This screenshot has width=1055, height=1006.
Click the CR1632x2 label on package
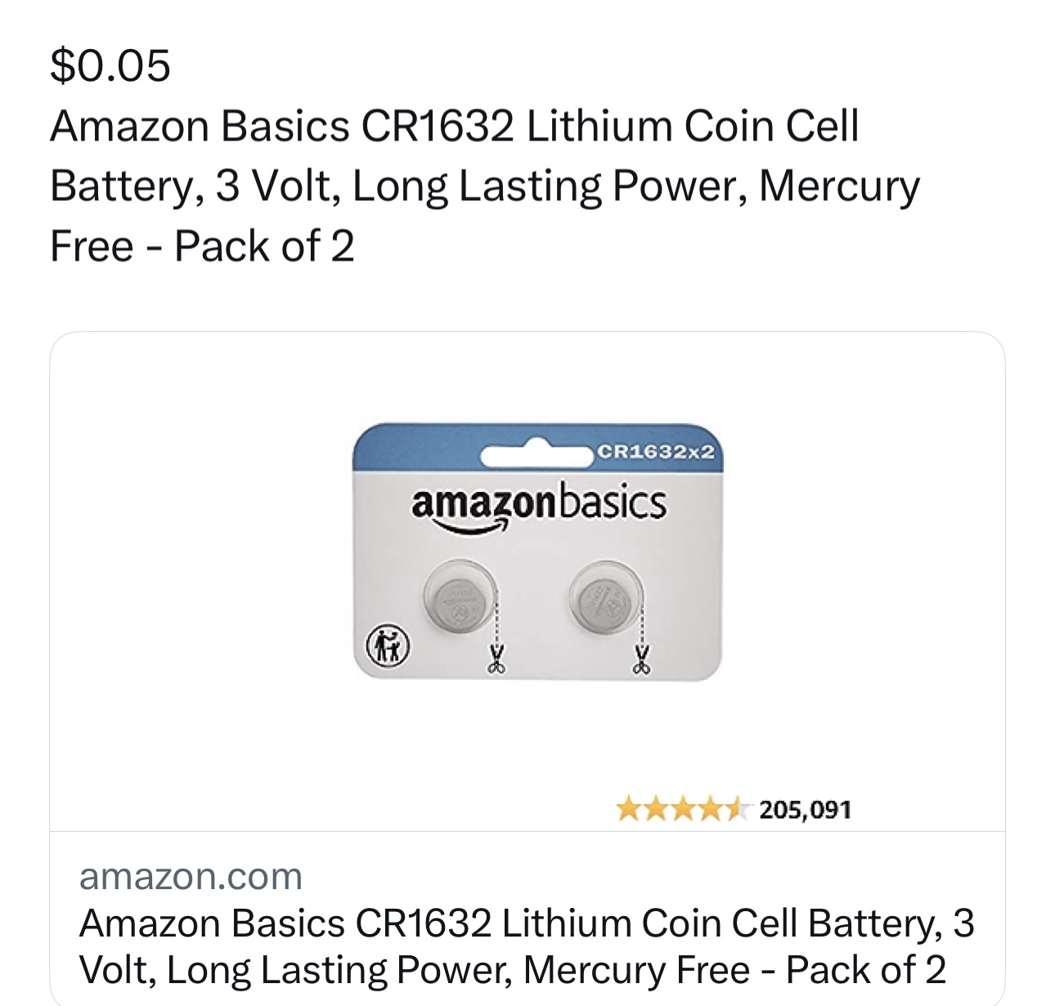[x=656, y=452]
